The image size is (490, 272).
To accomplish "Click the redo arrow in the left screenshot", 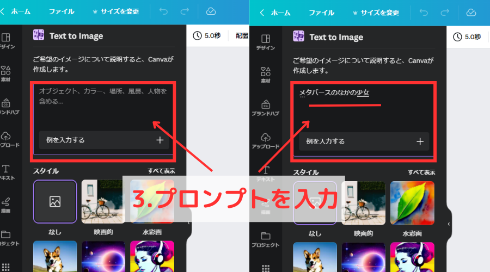I will pyautogui.click(x=185, y=11).
